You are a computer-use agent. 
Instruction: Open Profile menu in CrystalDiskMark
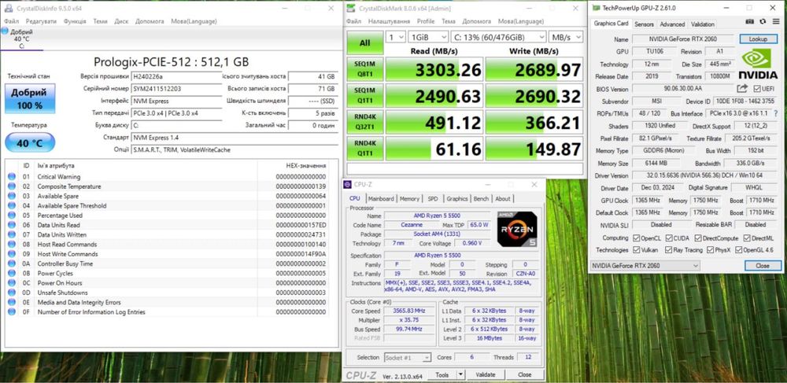pyautogui.click(x=426, y=21)
